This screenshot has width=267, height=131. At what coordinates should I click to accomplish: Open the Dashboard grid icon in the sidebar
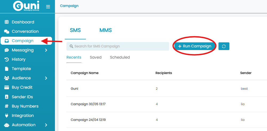pyautogui.click(x=6, y=22)
